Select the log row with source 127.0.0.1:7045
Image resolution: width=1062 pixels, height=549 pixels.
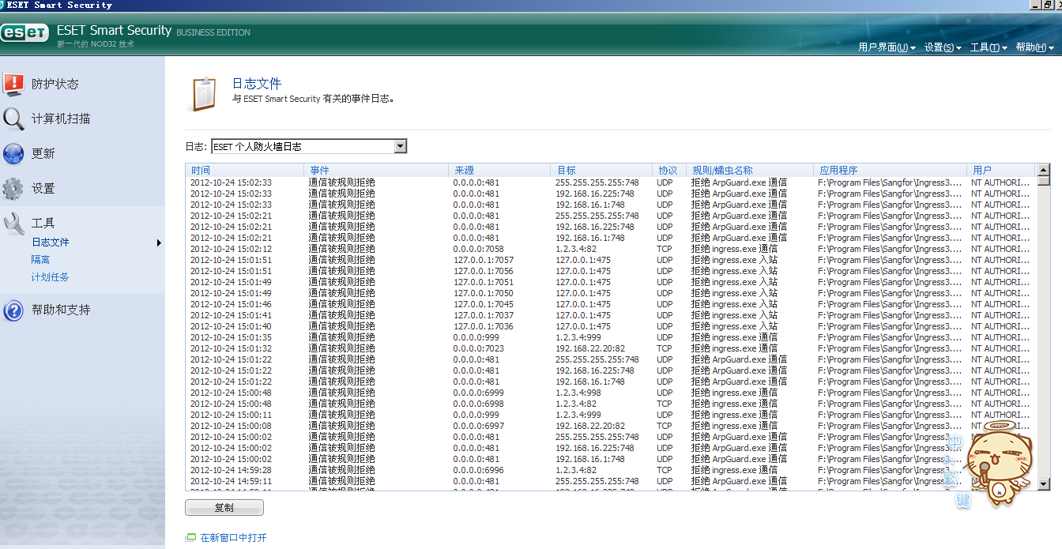point(610,304)
